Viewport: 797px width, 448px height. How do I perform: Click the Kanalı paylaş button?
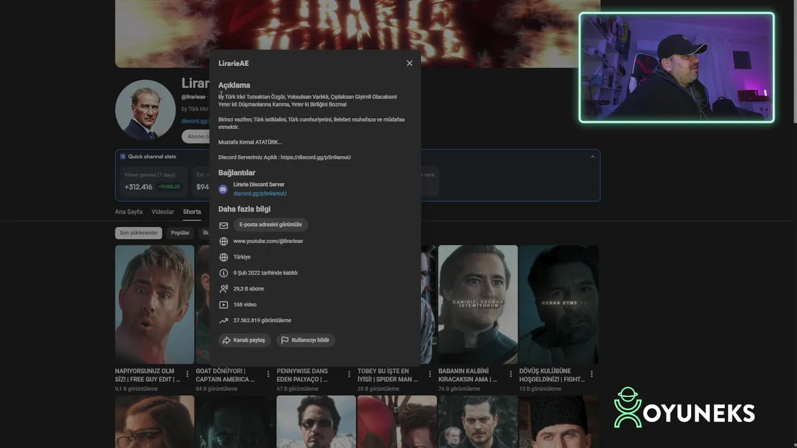click(x=244, y=340)
